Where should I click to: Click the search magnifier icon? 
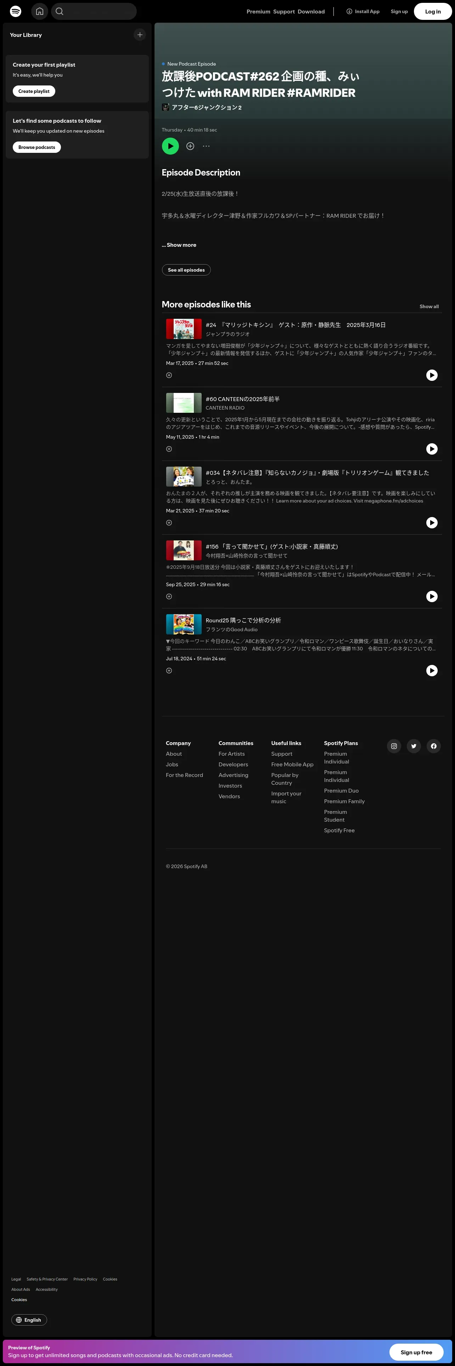tap(59, 11)
